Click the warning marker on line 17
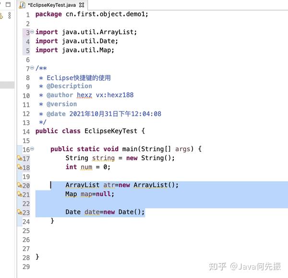This screenshot has height=278, width=288. click(20, 158)
